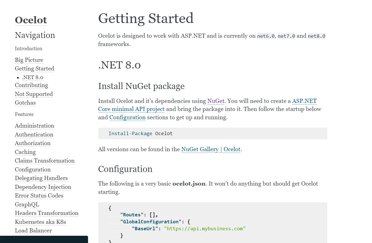Click the Install-Package Ocelot code line

(x=140, y=133)
